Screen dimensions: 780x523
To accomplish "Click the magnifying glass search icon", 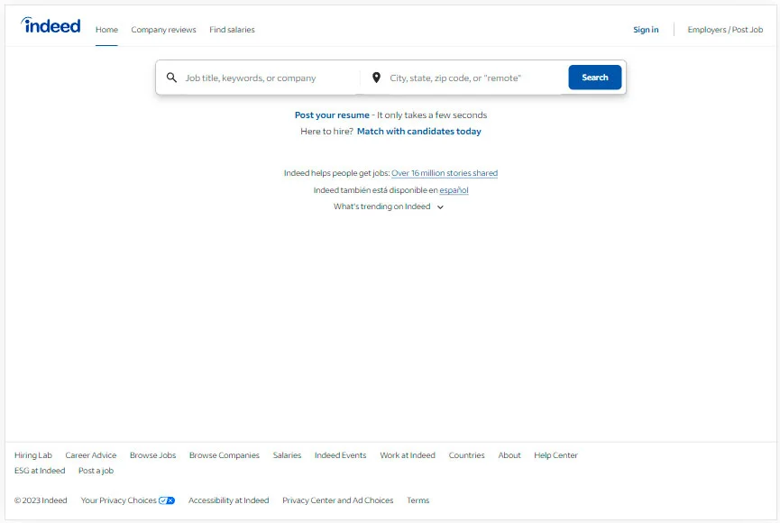I will (171, 78).
